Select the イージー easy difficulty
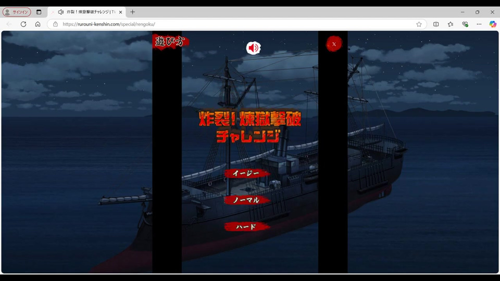This screenshot has width=500, height=281. tap(246, 173)
